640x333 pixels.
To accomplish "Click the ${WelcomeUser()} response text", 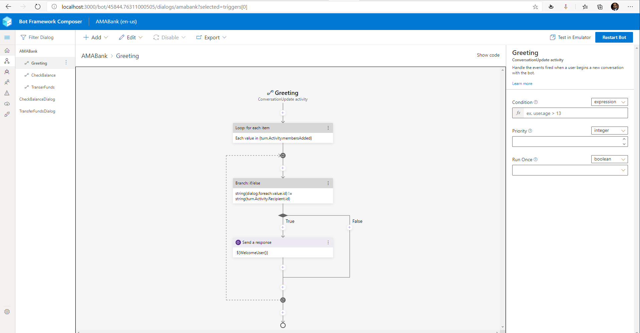I will pyautogui.click(x=252, y=253).
